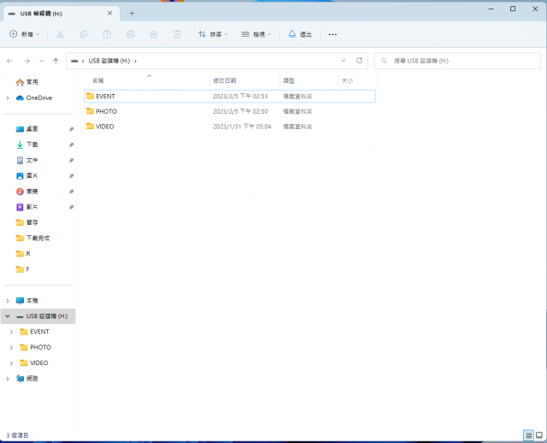Select the PHOTO folder name in file list
Screen dimensions: 547x443
[x=106, y=111]
